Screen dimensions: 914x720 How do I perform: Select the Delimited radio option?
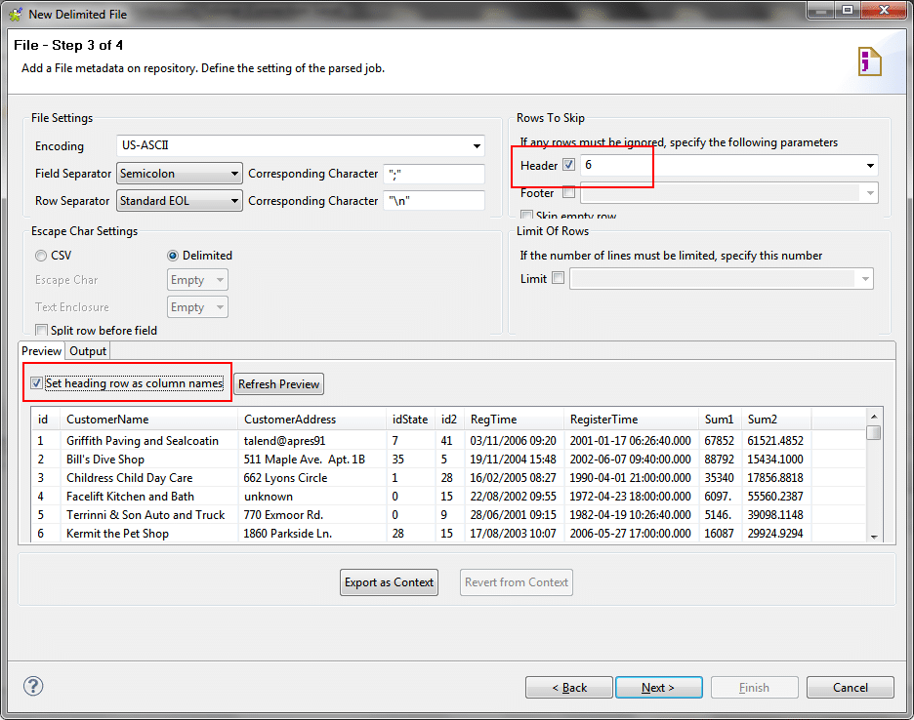(x=173, y=256)
